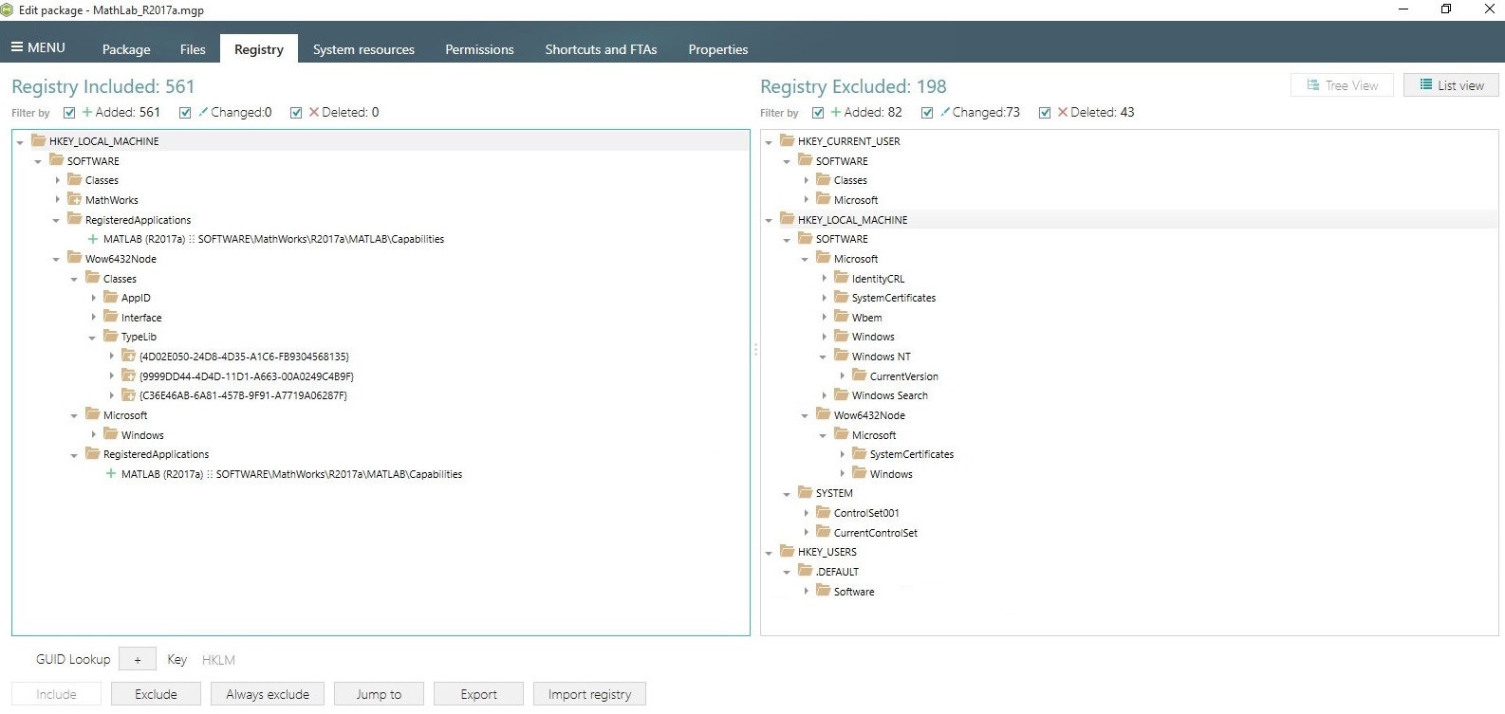The height and width of the screenshot is (714, 1505).
Task: Expand the MathWorks node
Action: pos(57,199)
